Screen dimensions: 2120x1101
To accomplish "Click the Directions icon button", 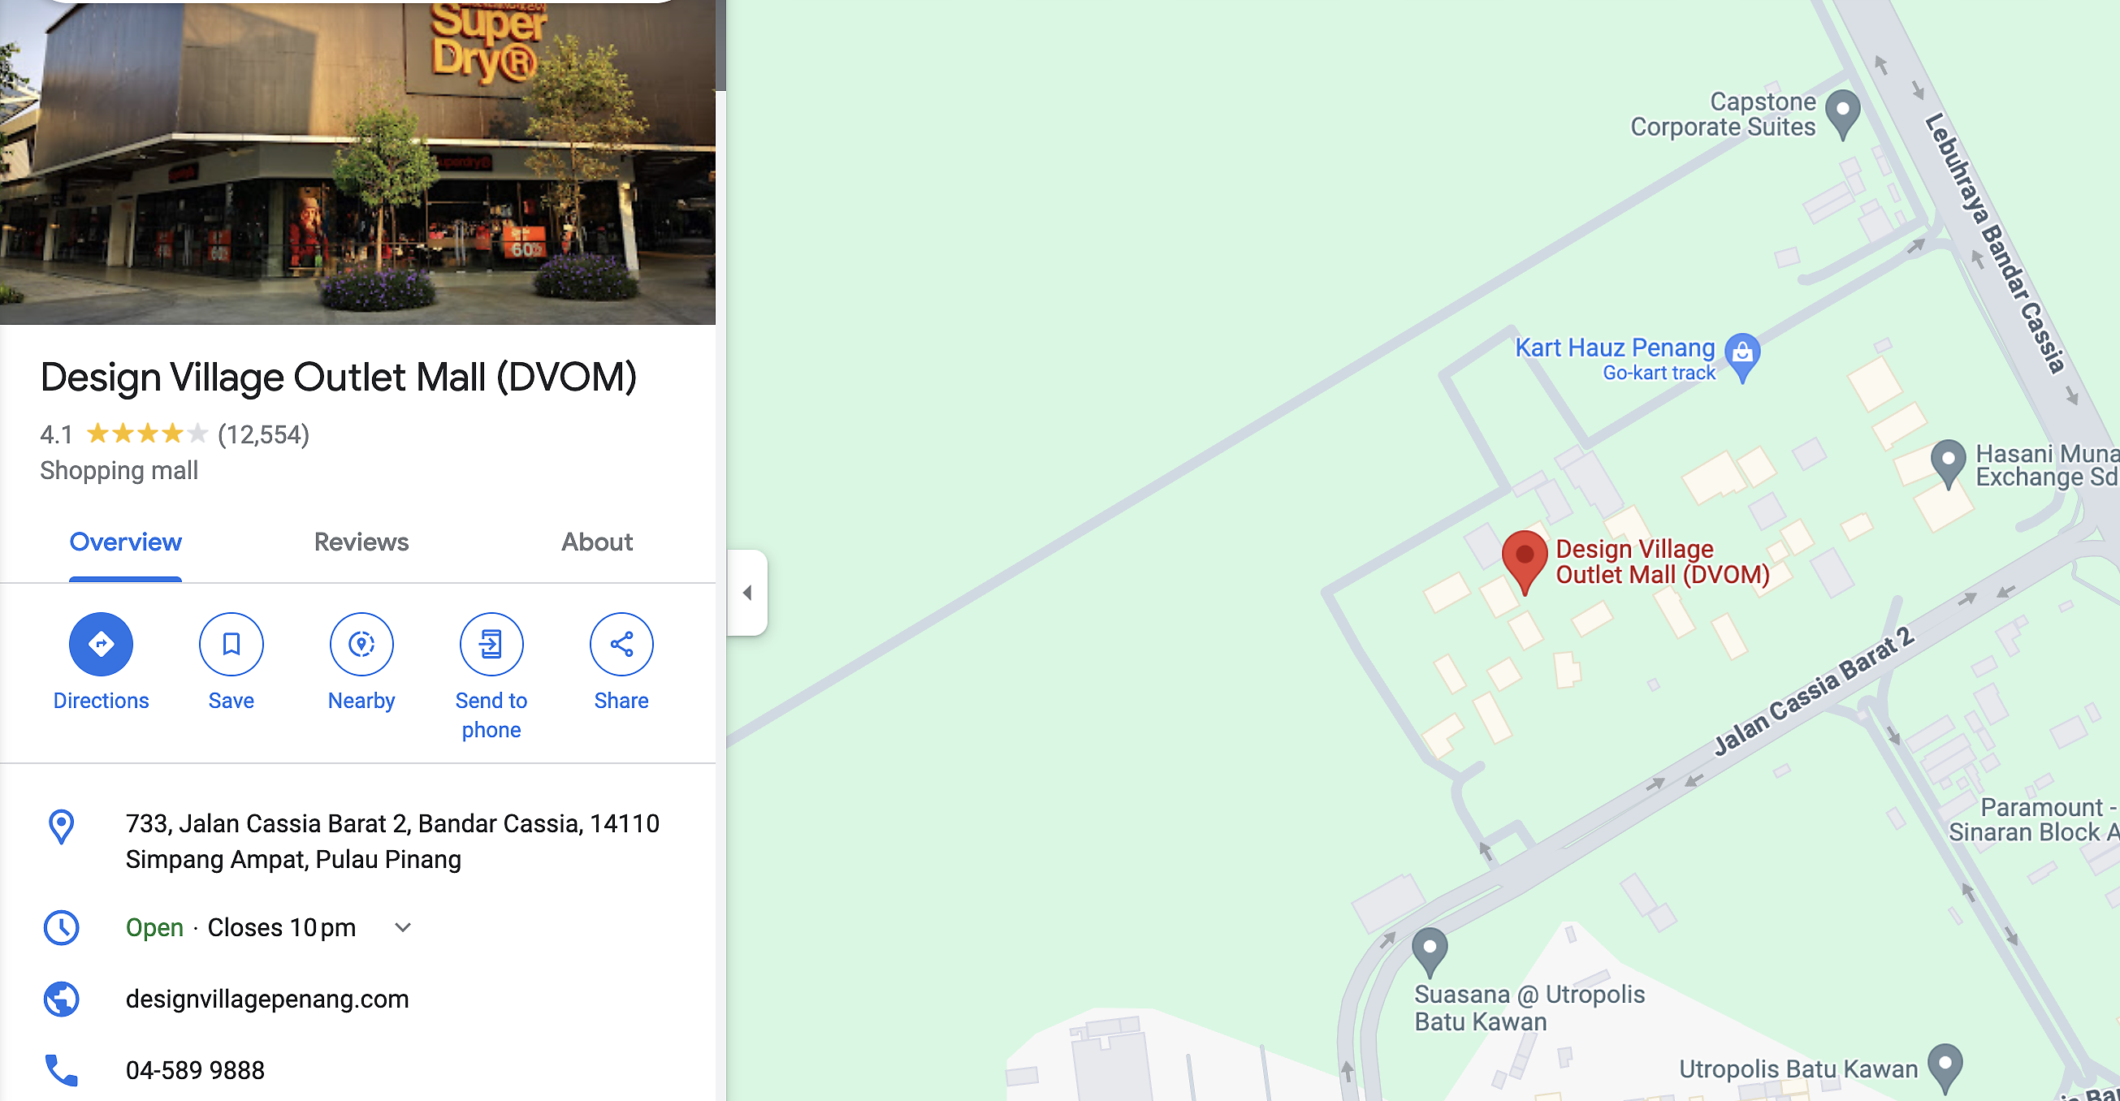I will tap(101, 644).
